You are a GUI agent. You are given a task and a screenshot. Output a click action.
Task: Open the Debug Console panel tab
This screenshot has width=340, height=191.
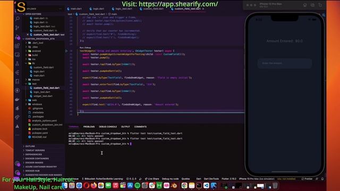[108, 127]
